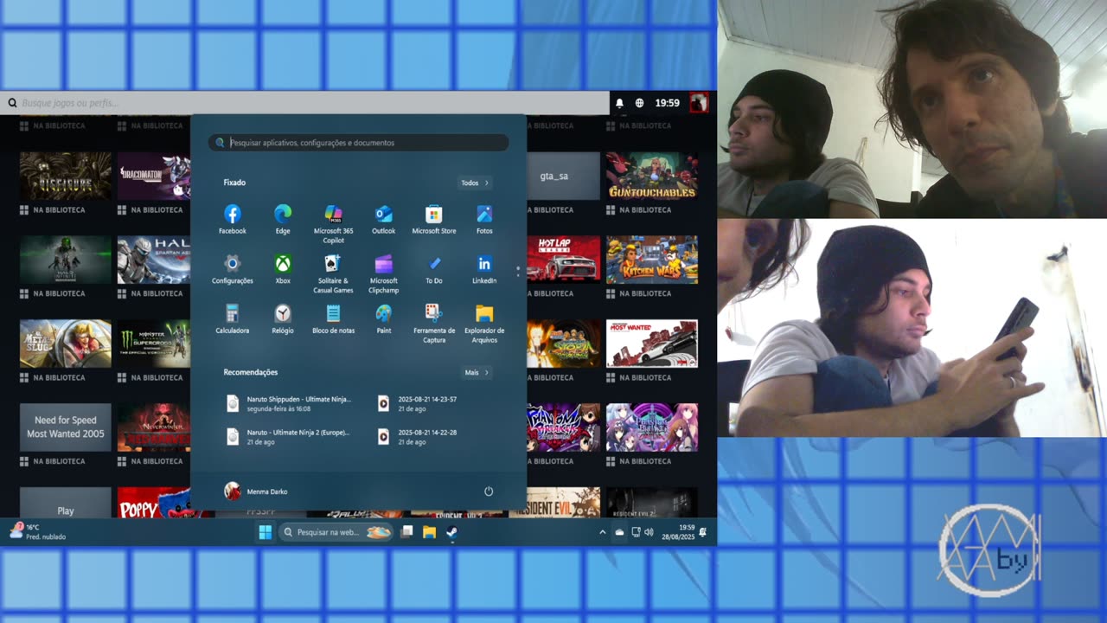Open recommended recording 2025-08-21 14-23-57
1107x623 pixels.
417,403
